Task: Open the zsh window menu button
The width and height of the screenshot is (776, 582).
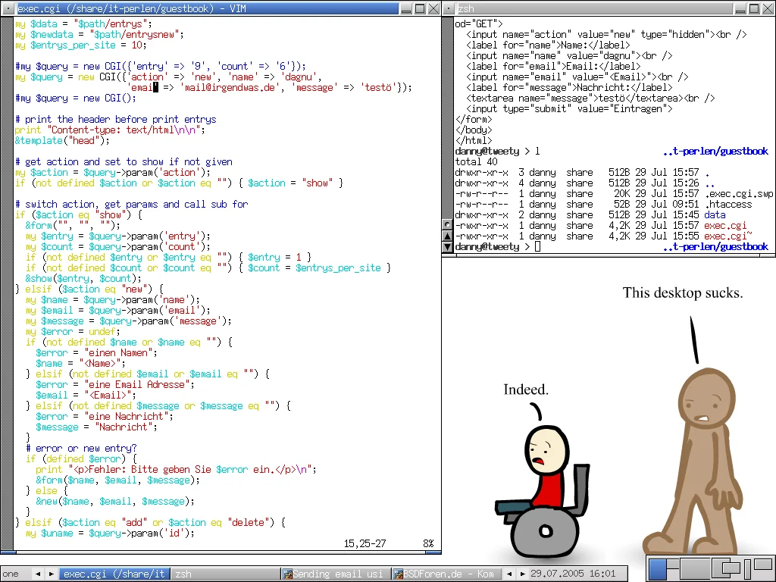Action: 449,8
